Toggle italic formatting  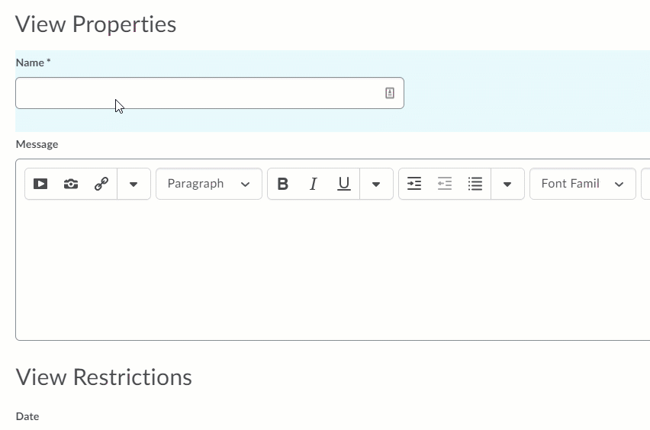314,184
